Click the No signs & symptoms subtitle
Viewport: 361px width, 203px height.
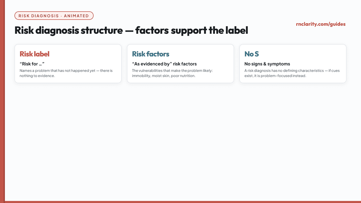click(267, 64)
